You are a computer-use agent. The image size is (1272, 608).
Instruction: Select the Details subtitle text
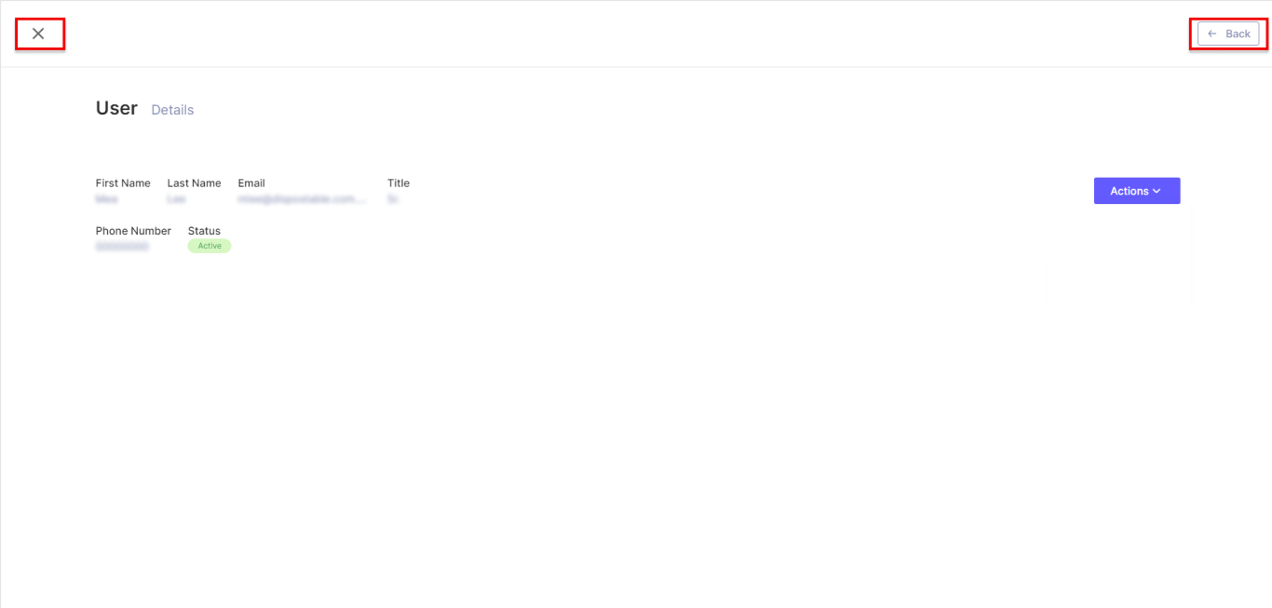pos(172,110)
